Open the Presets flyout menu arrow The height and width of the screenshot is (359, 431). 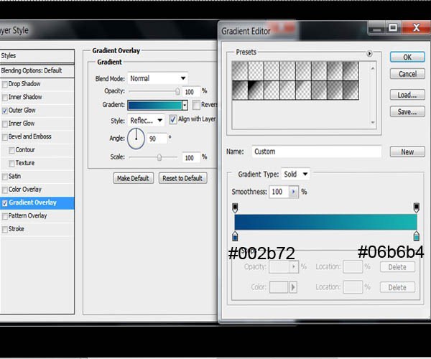[x=369, y=53]
